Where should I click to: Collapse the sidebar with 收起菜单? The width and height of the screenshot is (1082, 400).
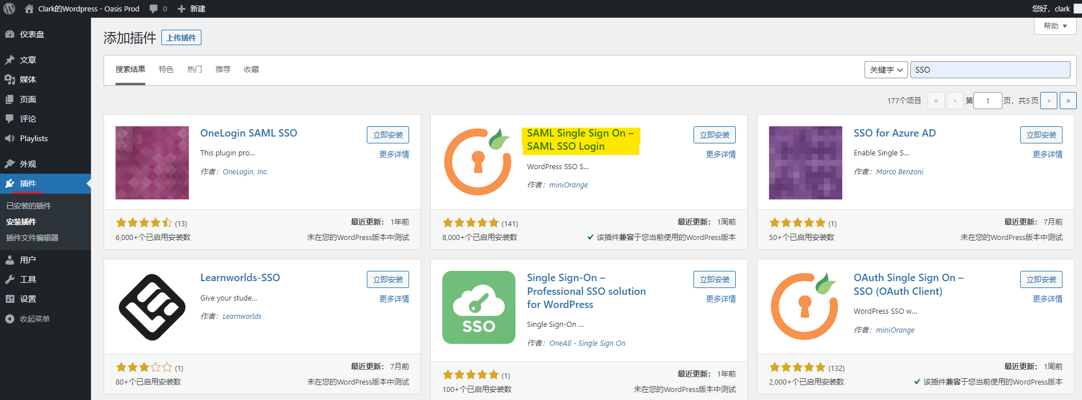pyautogui.click(x=34, y=319)
